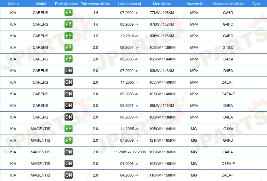Screen dimensions: 267x181
Task: Click production date 08.2004 ->
Action: pos(129,47)
